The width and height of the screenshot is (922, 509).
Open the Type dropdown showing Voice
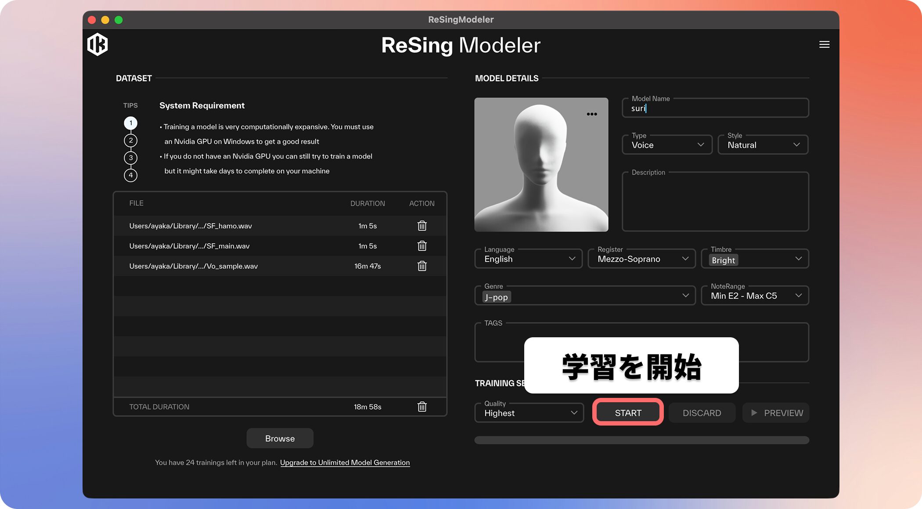pos(666,144)
